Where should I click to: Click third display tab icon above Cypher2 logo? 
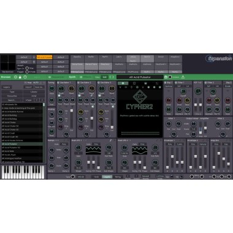pyautogui.click(x=145, y=83)
